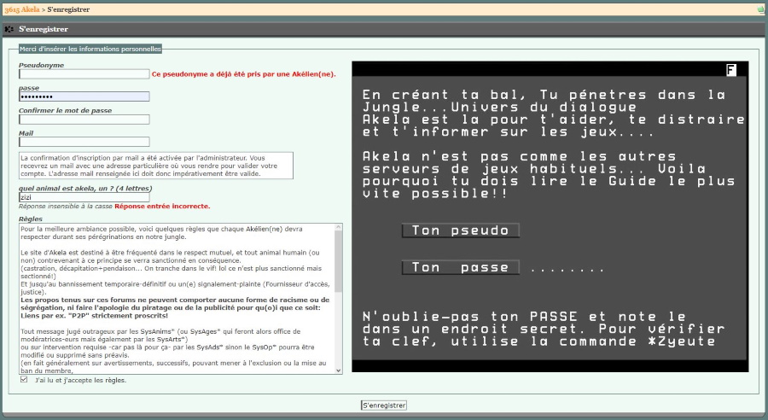Select the Confirmer le mot de passe field

(84, 120)
